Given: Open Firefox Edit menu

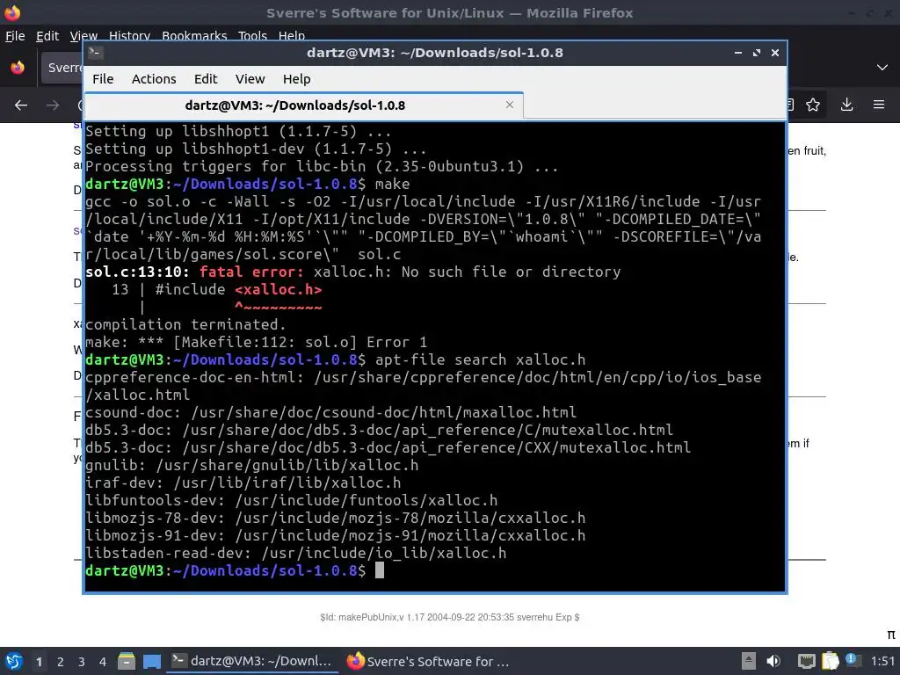Looking at the screenshot, I should click(x=47, y=35).
